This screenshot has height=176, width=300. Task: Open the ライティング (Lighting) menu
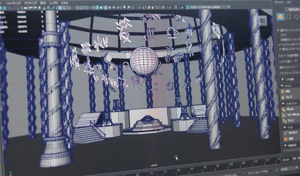[30, 3]
